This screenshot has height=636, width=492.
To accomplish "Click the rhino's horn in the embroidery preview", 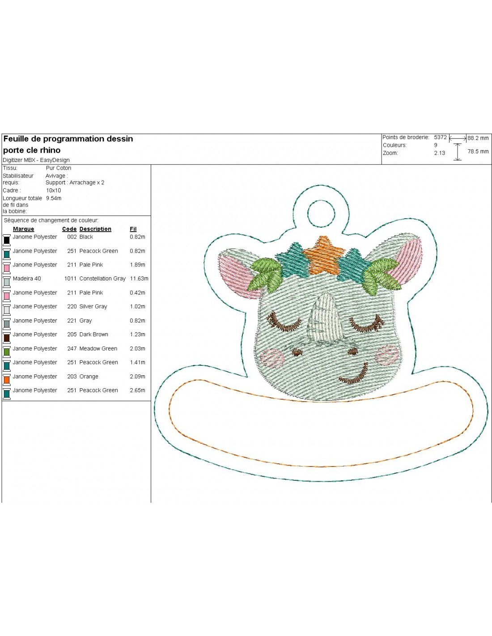I will coord(325,318).
